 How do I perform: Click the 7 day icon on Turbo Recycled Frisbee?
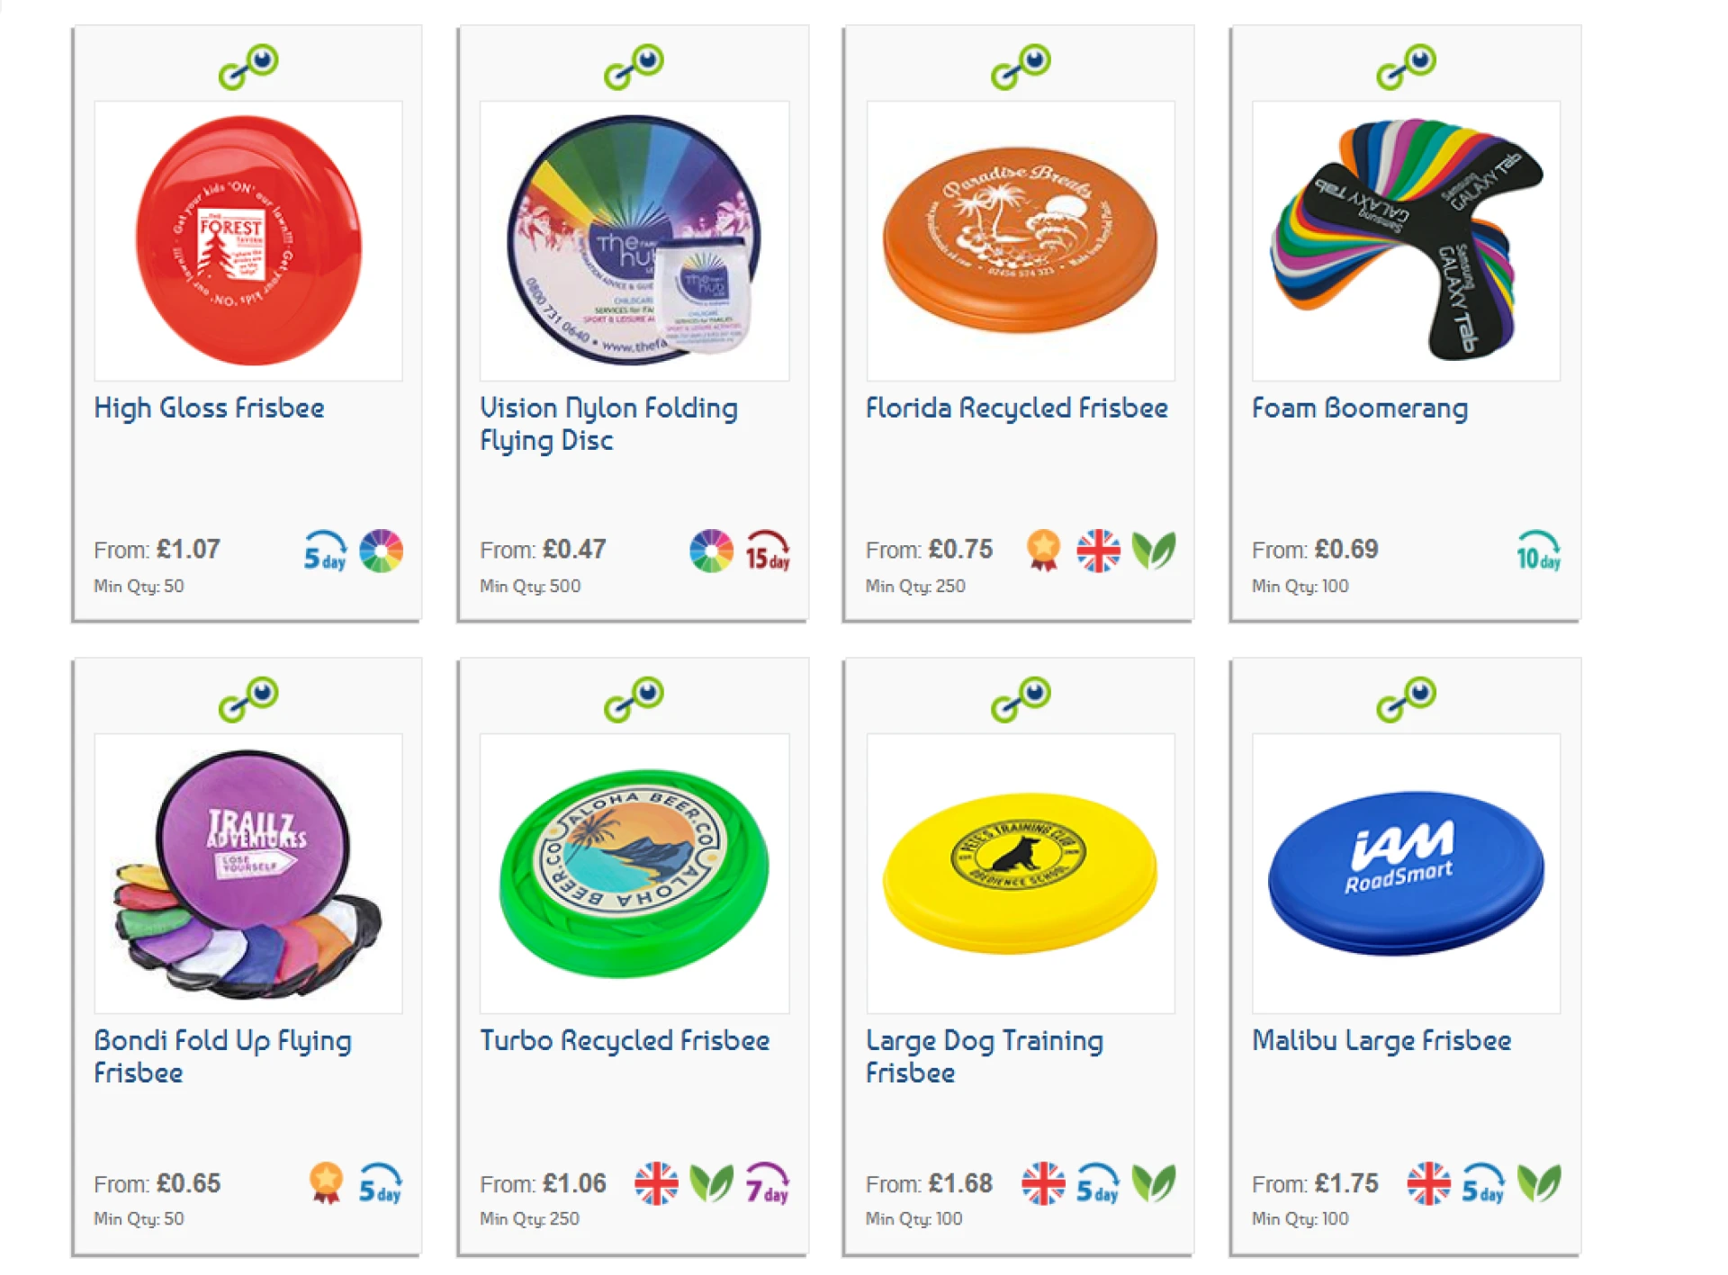coord(767,1184)
